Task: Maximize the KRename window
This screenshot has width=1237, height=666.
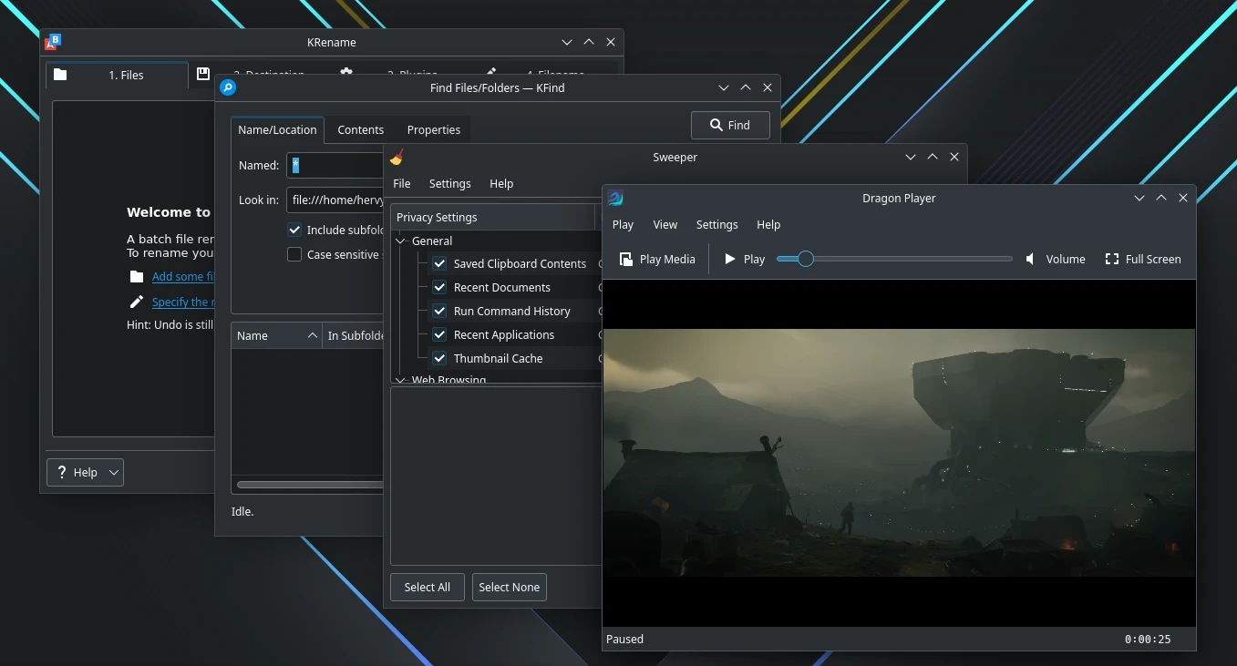Action: click(589, 42)
